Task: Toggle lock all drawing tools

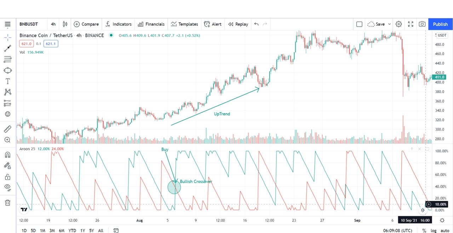Action: (x=7, y=177)
